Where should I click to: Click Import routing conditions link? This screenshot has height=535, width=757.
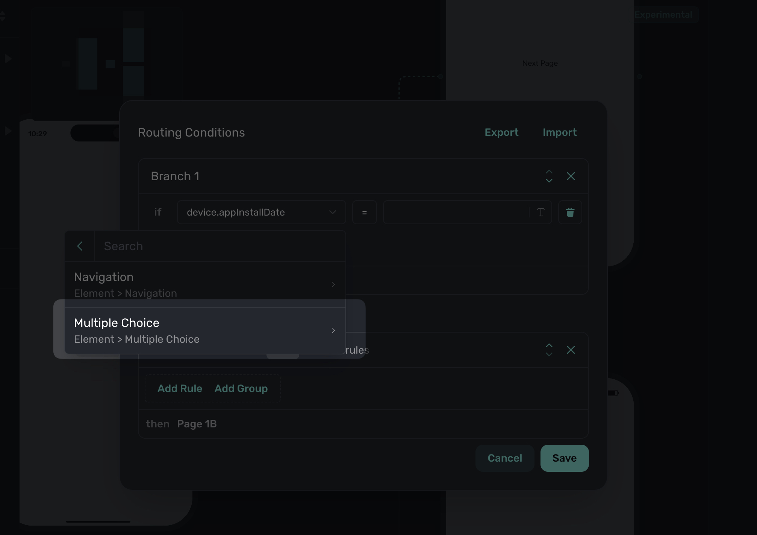pyautogui.click(x=559, y=132)
